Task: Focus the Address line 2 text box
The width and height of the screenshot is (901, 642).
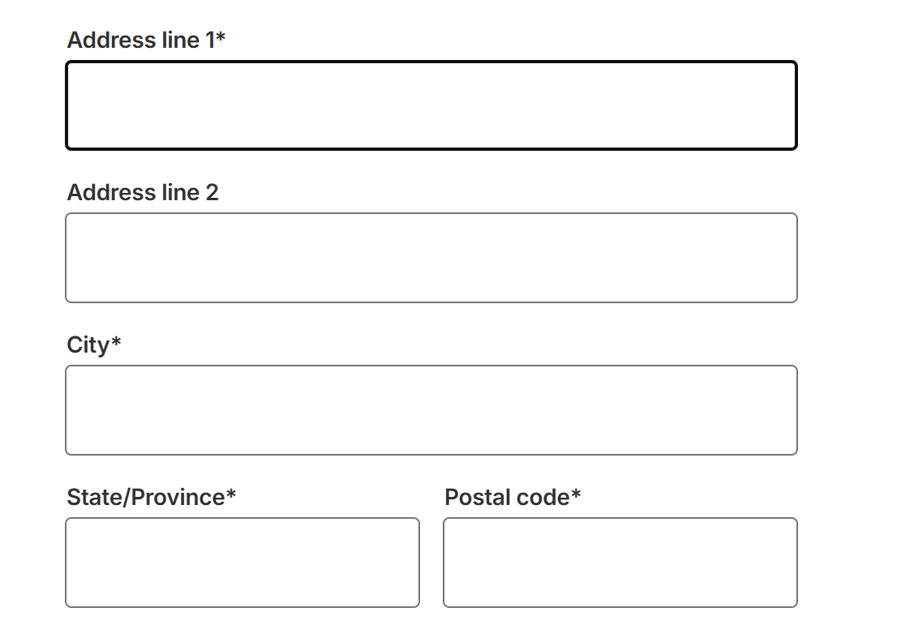Action: [431, 258]
